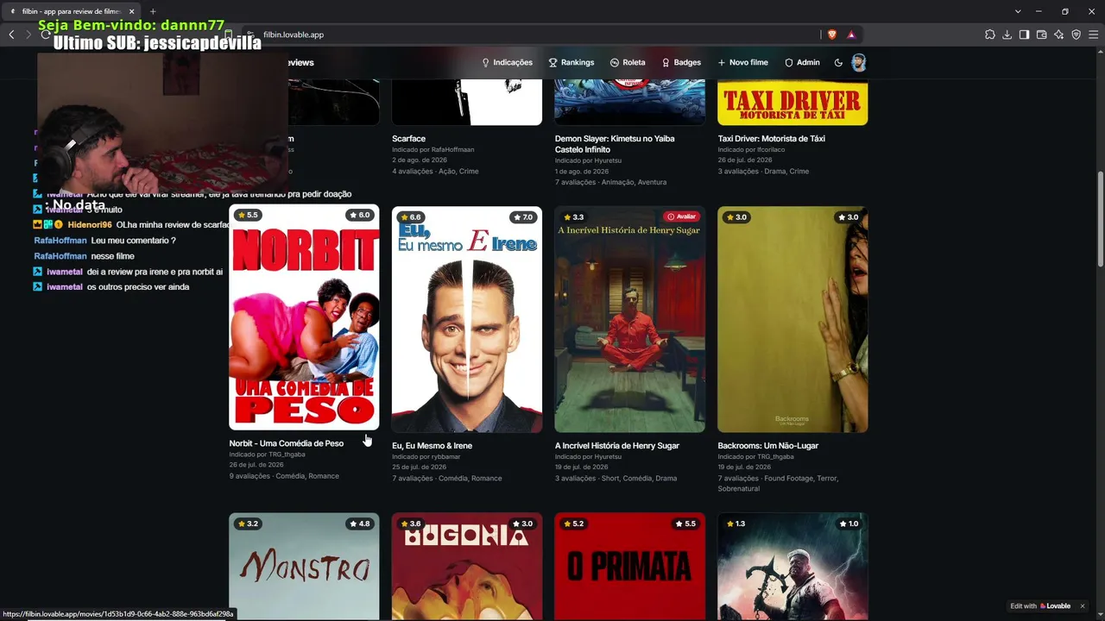Viewport: 1105px width, 621px height.
Task: Open the Eu, Eu Mesmo & Irene title
Action: click(x=432, y=446)
